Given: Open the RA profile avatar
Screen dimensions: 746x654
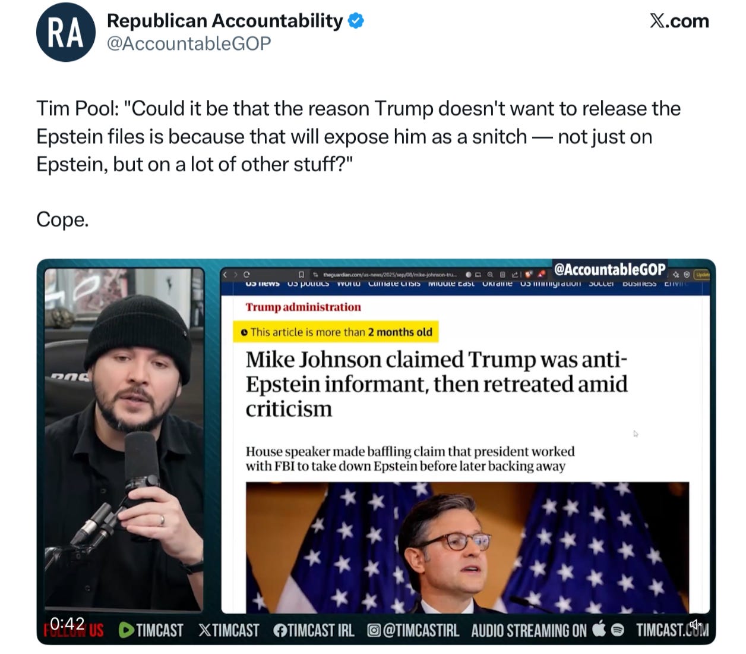Looking at the screenshot, I should pos(66,32).
